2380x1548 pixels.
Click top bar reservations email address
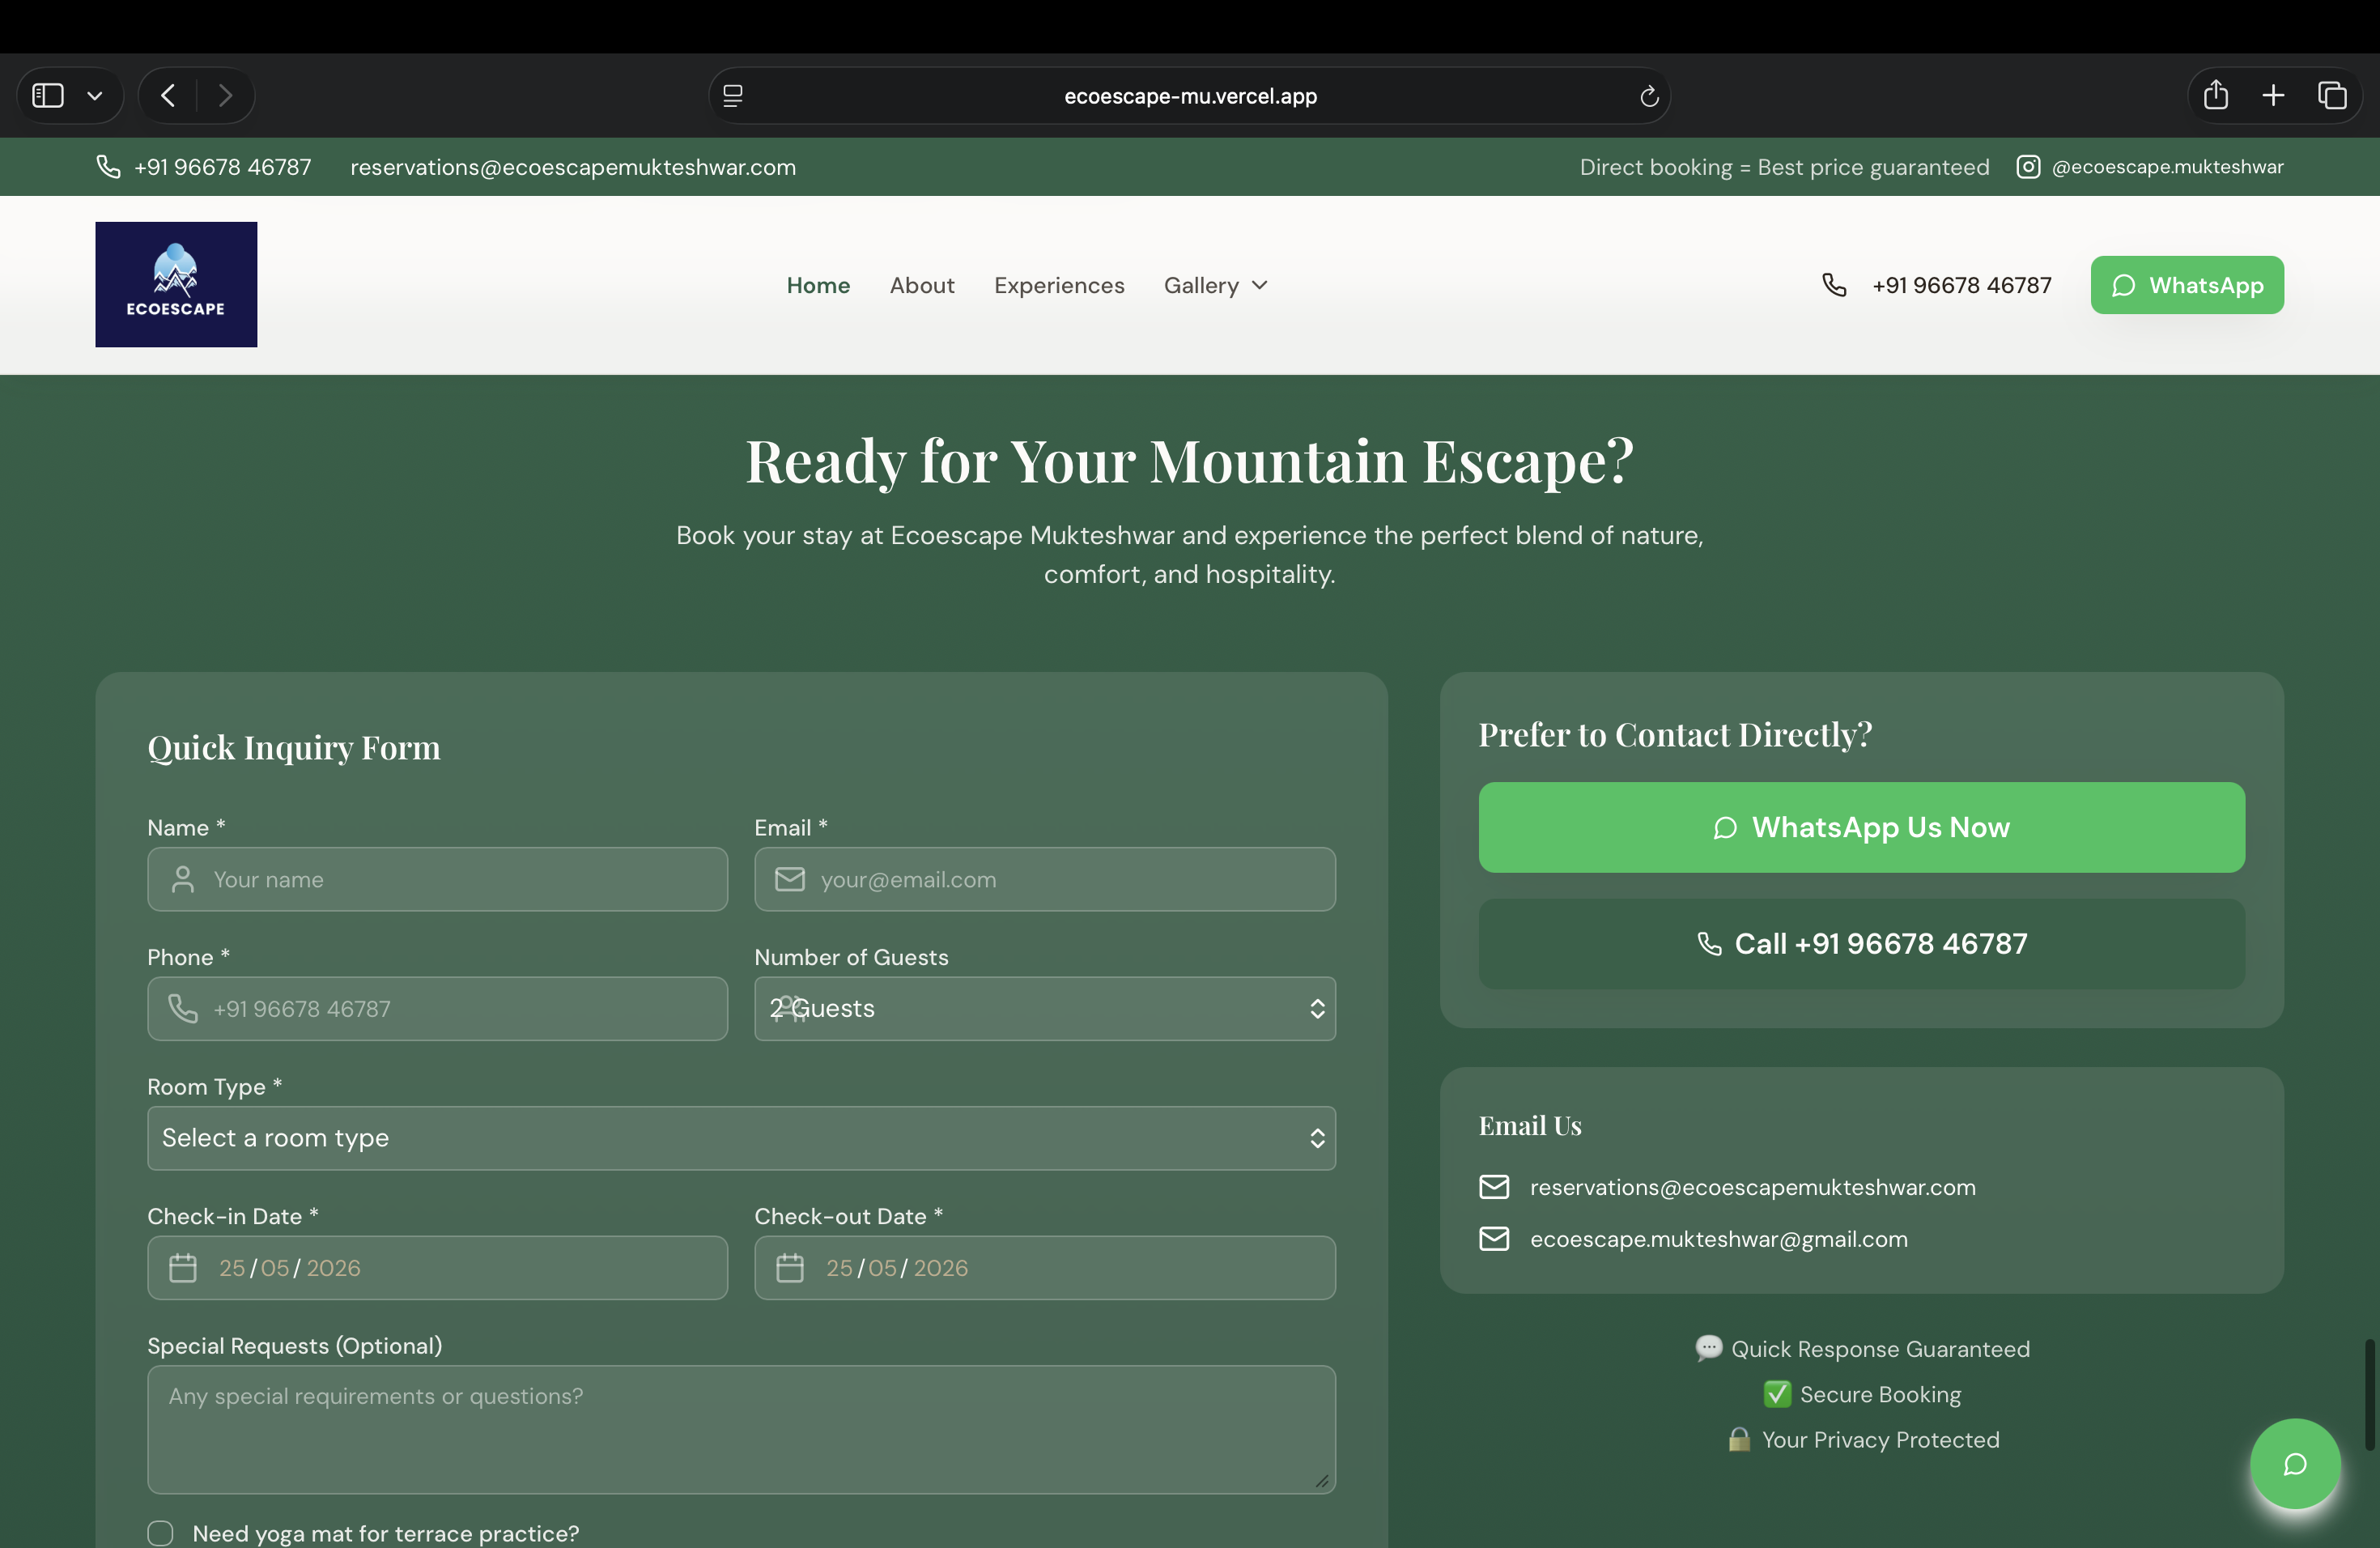[x=573, y=167]
